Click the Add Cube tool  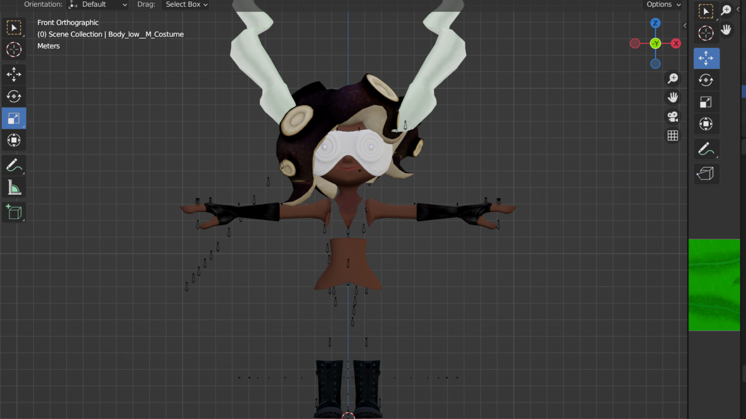point(14,212)
